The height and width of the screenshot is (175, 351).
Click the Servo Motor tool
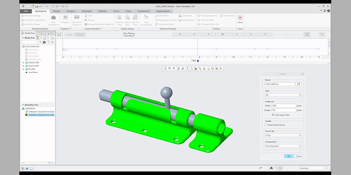(162, 16)
